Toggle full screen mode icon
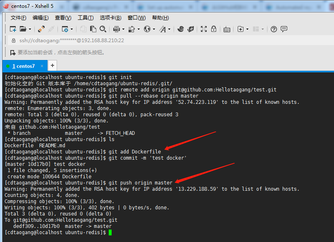Image resolution: width=334 pixels, height=242 pixels. click(204, 29)
